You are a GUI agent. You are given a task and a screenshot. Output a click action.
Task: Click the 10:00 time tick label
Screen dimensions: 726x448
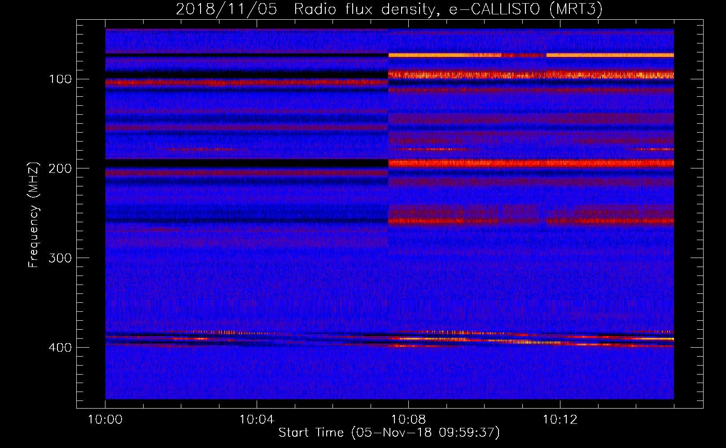(x=105, y=420)
